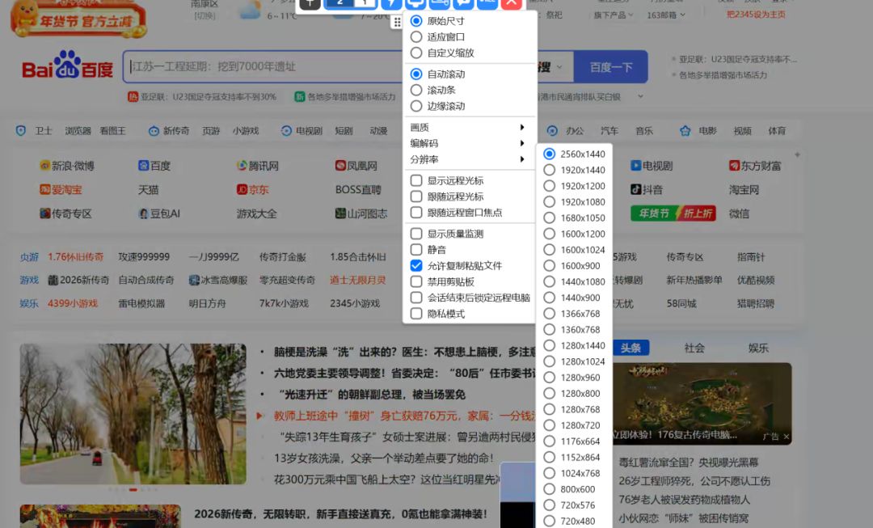Click the chat bubble icon in remote toolbar
873x528 pixels.
[463, 4]
